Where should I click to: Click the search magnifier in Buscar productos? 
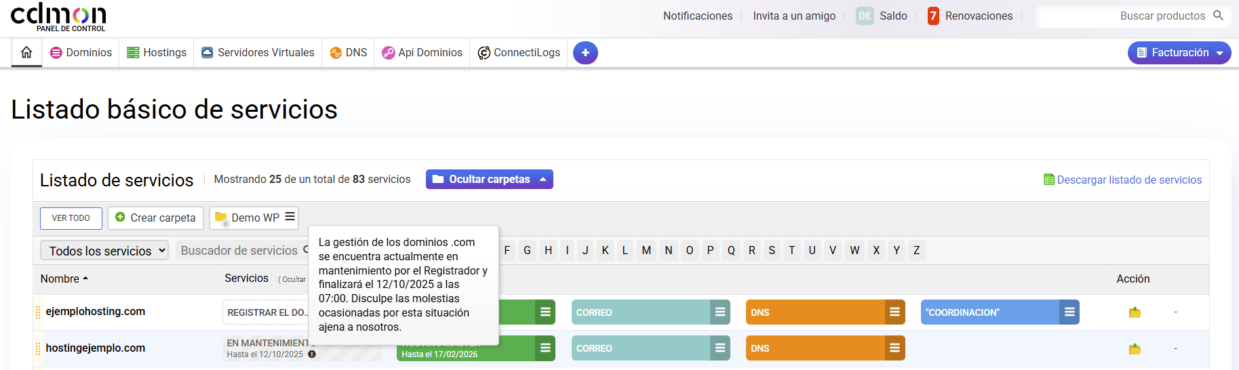(1218, 16)
